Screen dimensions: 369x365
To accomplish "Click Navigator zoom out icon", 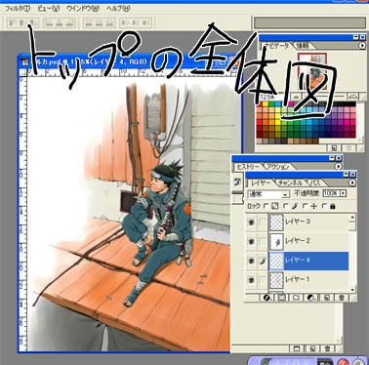I will tap(296, 97).
